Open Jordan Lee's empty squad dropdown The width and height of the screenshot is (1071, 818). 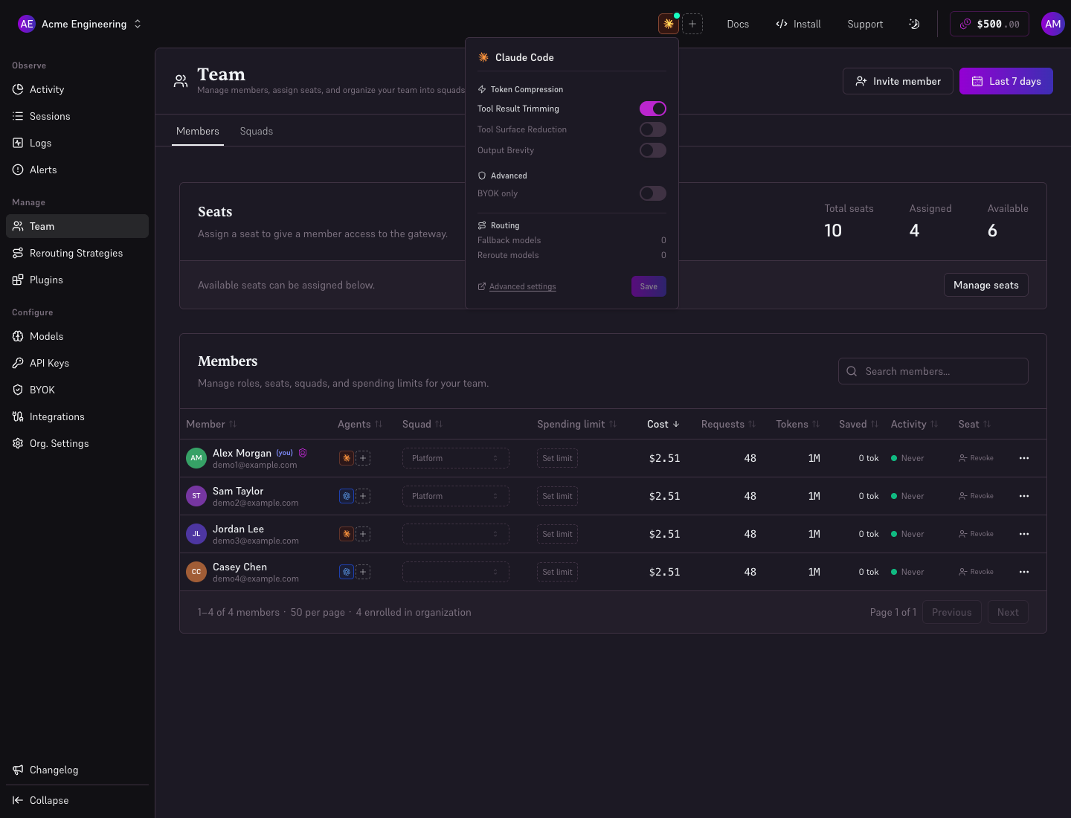[455, 534]
